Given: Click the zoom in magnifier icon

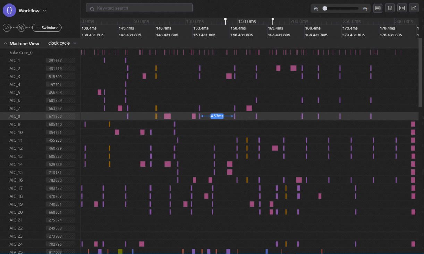Looking at the screenshot, I should click(x=365, y=9).
